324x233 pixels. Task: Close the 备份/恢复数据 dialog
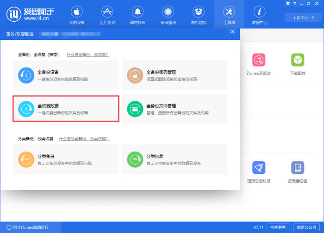pyautogui.click(x=233, y=31)
